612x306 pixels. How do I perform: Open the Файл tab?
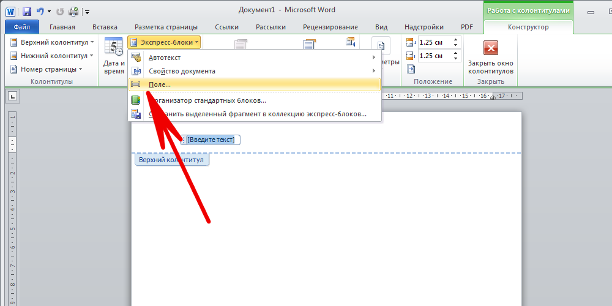click(x=22, y=27)
